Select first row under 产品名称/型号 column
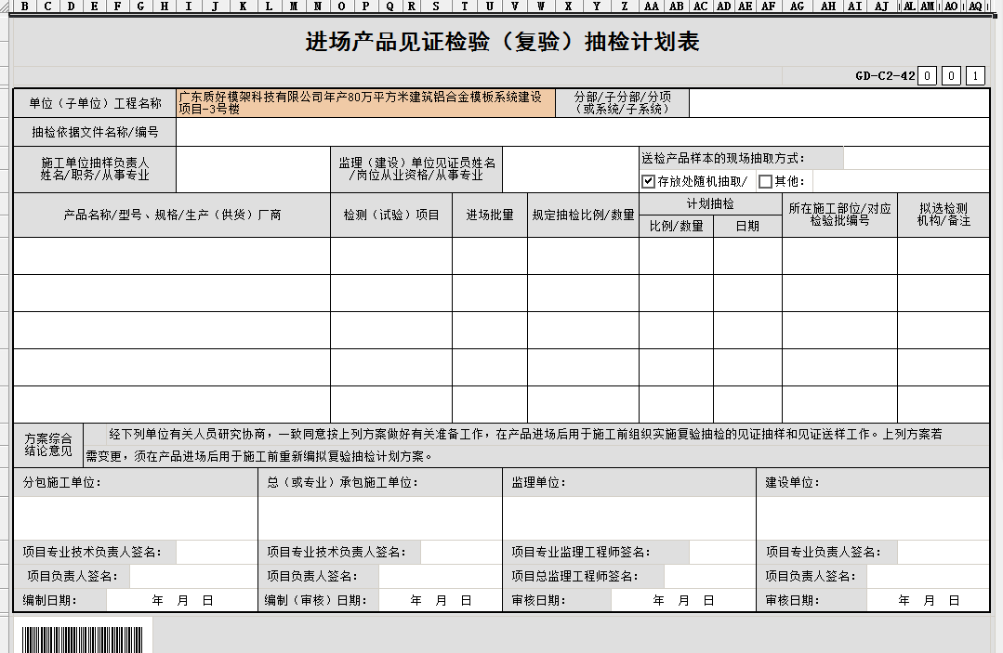Screen dimensions: 1003x653 pos(172,255)
